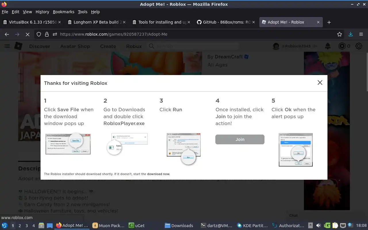Open the Bookmarks menu
Image resolution: width=368 pixels, height=230 pixels.
[64, 12]
